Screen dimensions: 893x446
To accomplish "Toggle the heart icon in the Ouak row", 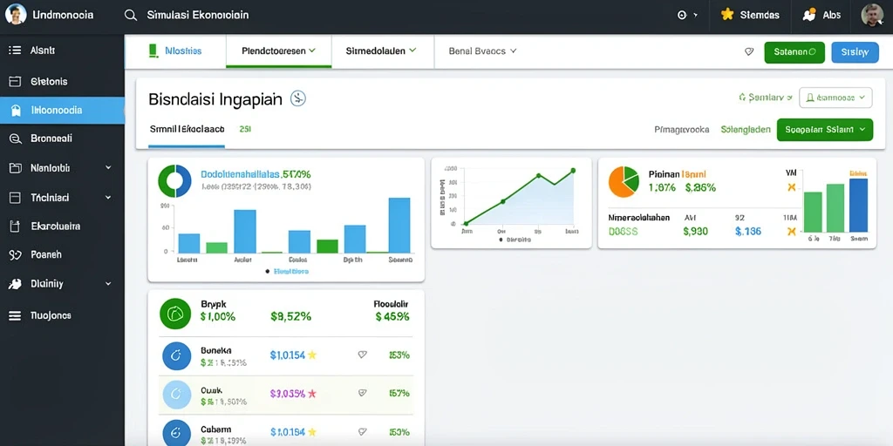I will 362,393.
